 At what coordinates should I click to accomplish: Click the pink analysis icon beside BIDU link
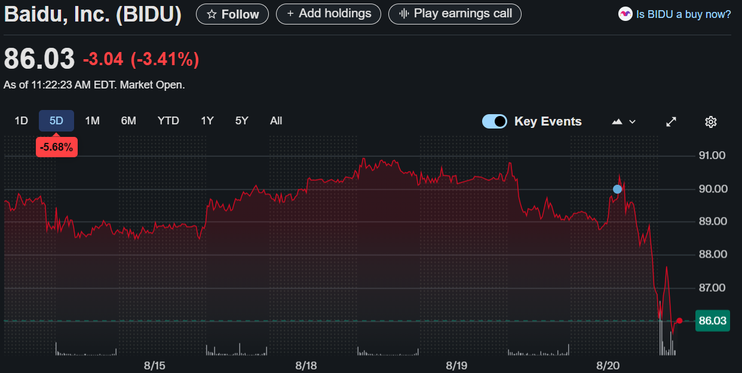click(x=626, y=14)
